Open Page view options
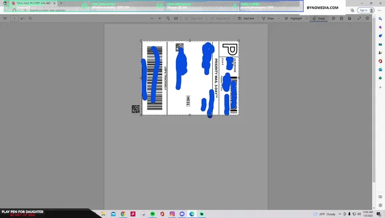The height and width of the screenshot is (218, 385). [194, 18]
